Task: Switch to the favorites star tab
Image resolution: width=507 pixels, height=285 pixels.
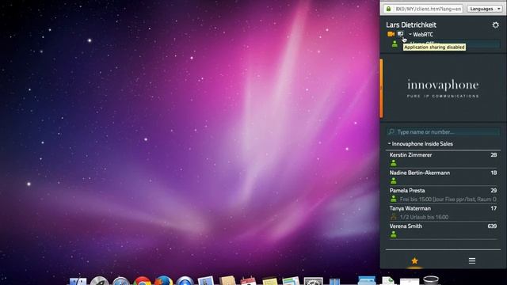Action: click(414, 260)
